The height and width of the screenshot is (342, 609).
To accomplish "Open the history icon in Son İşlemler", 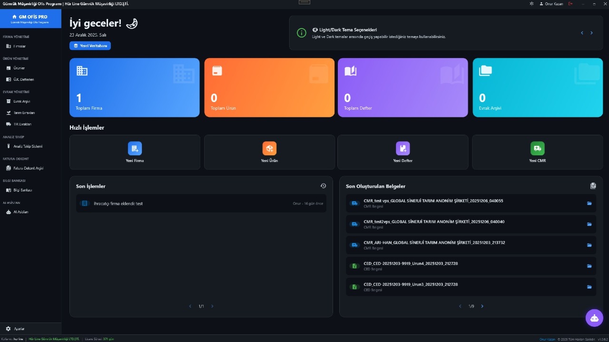I will [x=323, y=186].
